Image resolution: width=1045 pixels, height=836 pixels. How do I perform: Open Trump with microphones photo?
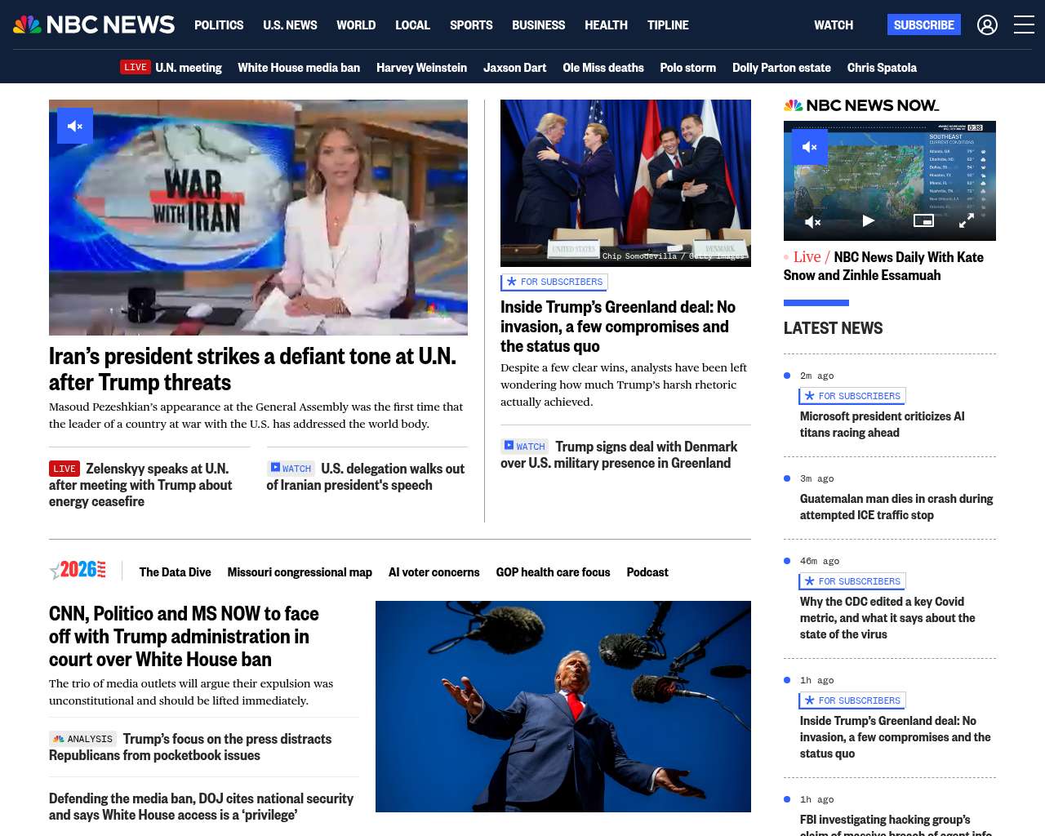pyautogui.click(x=563, y=707)
